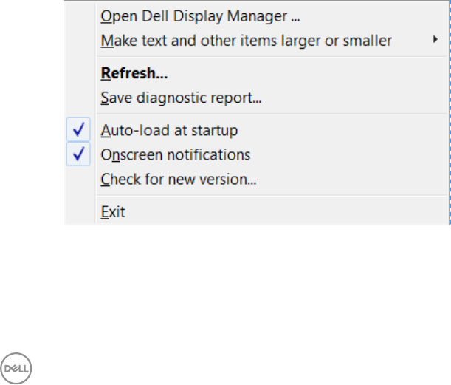Viewport: 451px width, 385px height.
Task: Select the Auto-load at startup label
Action: [168, 132]
